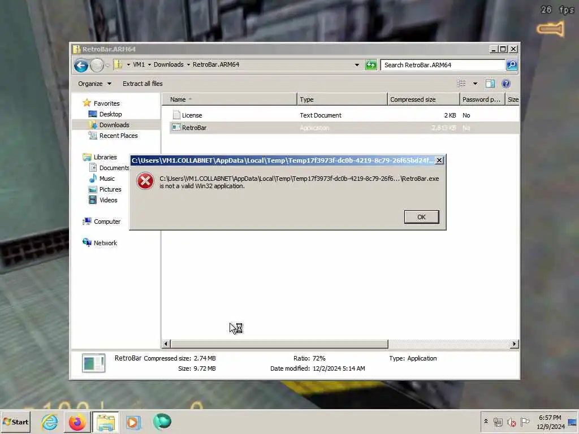Click the show desktop icon at the clock

click(x=572, y=422)
